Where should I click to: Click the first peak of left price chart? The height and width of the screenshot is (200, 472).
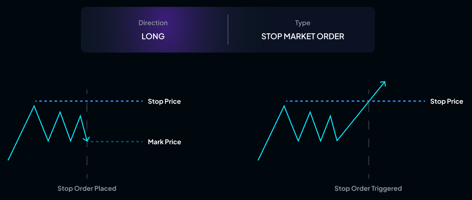tap(35, 106)
